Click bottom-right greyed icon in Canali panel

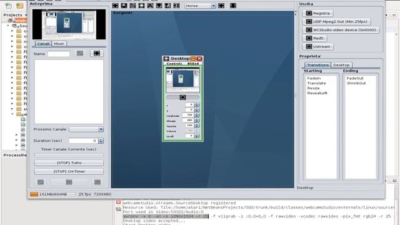click(x=97, y=182)
